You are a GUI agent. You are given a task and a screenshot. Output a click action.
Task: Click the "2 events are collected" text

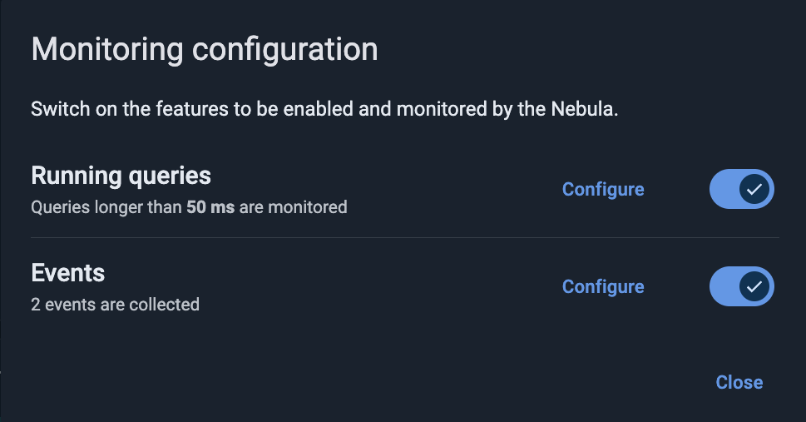tap(115, 305)
